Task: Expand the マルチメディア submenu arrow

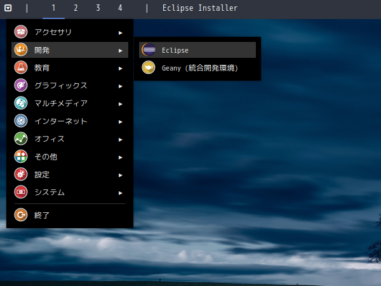Action: coord(120,104)
